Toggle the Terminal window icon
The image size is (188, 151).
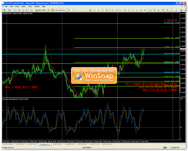click(27, 10)
